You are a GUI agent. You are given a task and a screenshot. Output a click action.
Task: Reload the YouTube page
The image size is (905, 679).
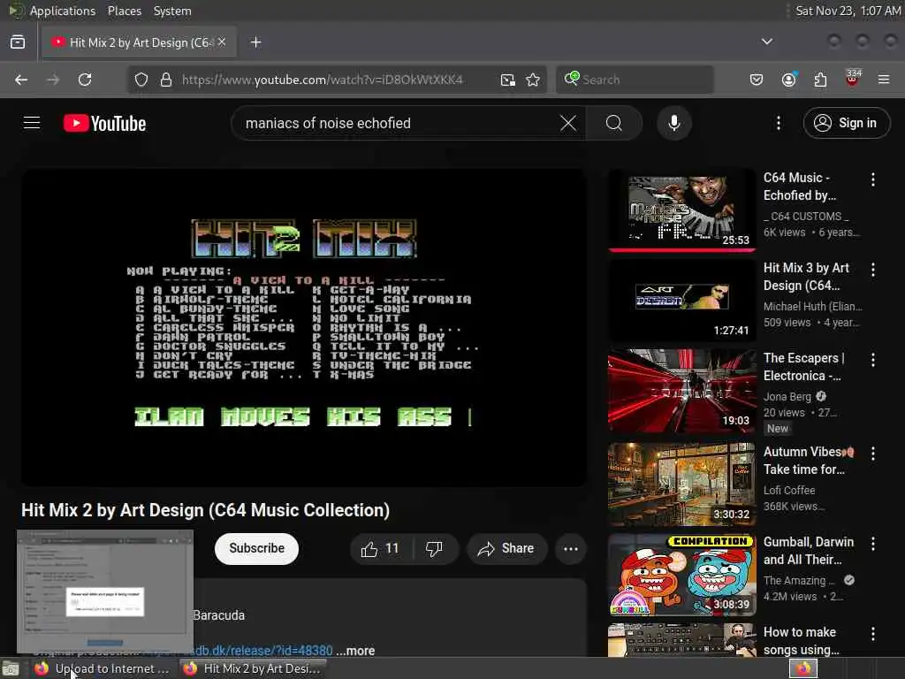[x=85, y=80]
